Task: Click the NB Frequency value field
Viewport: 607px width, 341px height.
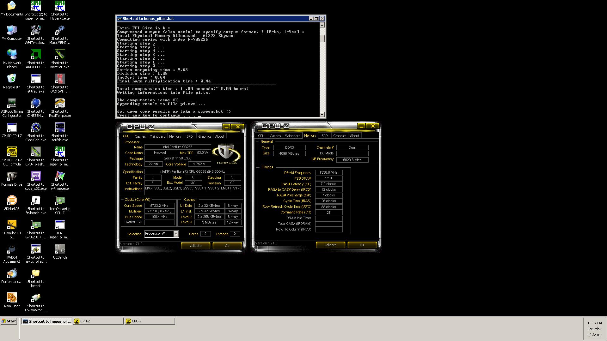Action: pos(352,160)
